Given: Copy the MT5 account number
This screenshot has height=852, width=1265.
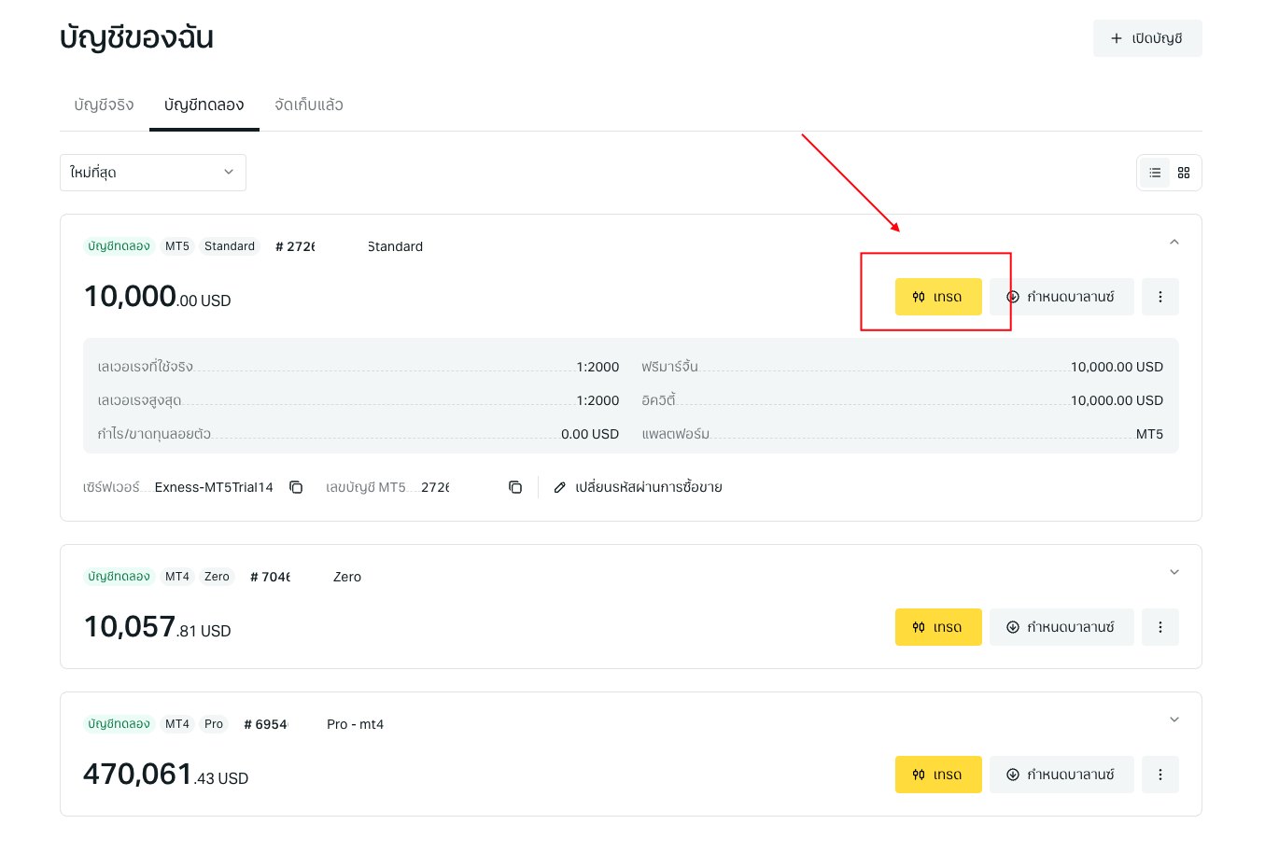Looking at the screenshot, I should 515,487.
